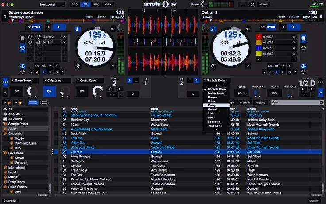Open the Crush Echo effect dropdown
This screenshot has width=326, height=204.
90,80
